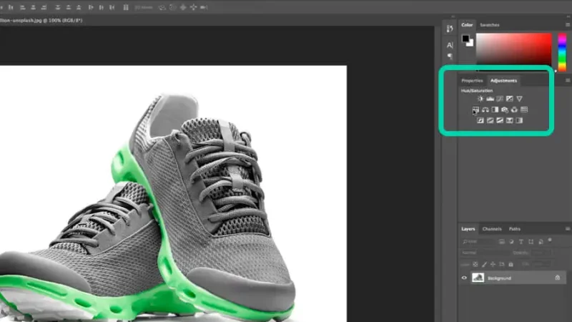Click the foreground color swatch in Color panel
Image resolution: width=572 pixels, height=322 pixels.
[465, 39]
